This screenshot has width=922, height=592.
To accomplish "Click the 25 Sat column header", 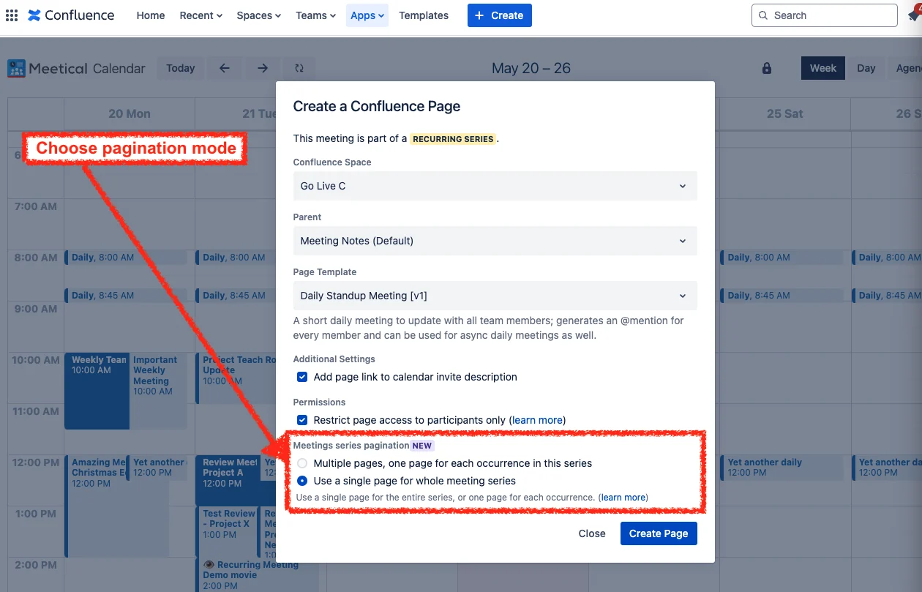I will coord(784,113).
